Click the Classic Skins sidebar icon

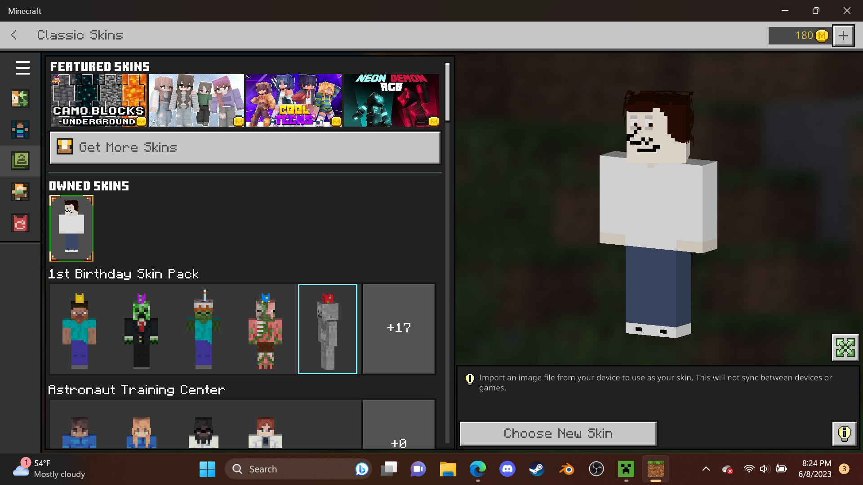20,161
